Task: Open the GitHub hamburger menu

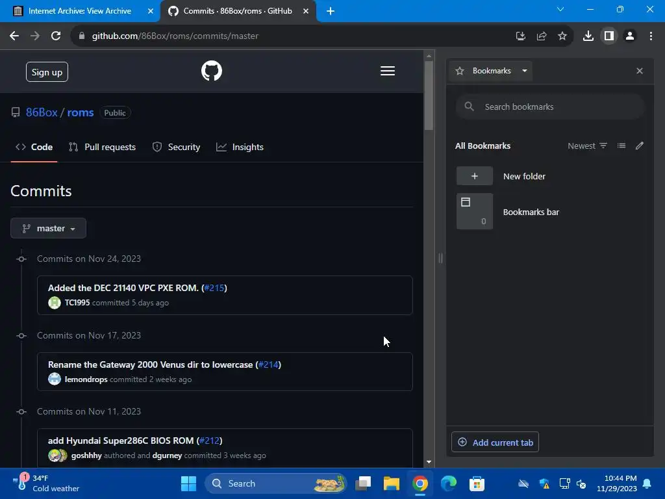Action: (388, 71)
